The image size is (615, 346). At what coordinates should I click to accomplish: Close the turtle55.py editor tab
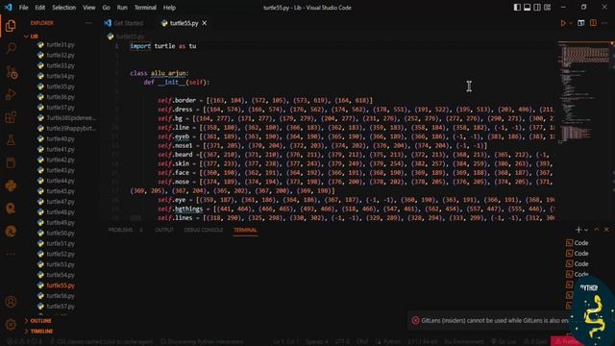(205, 23)
